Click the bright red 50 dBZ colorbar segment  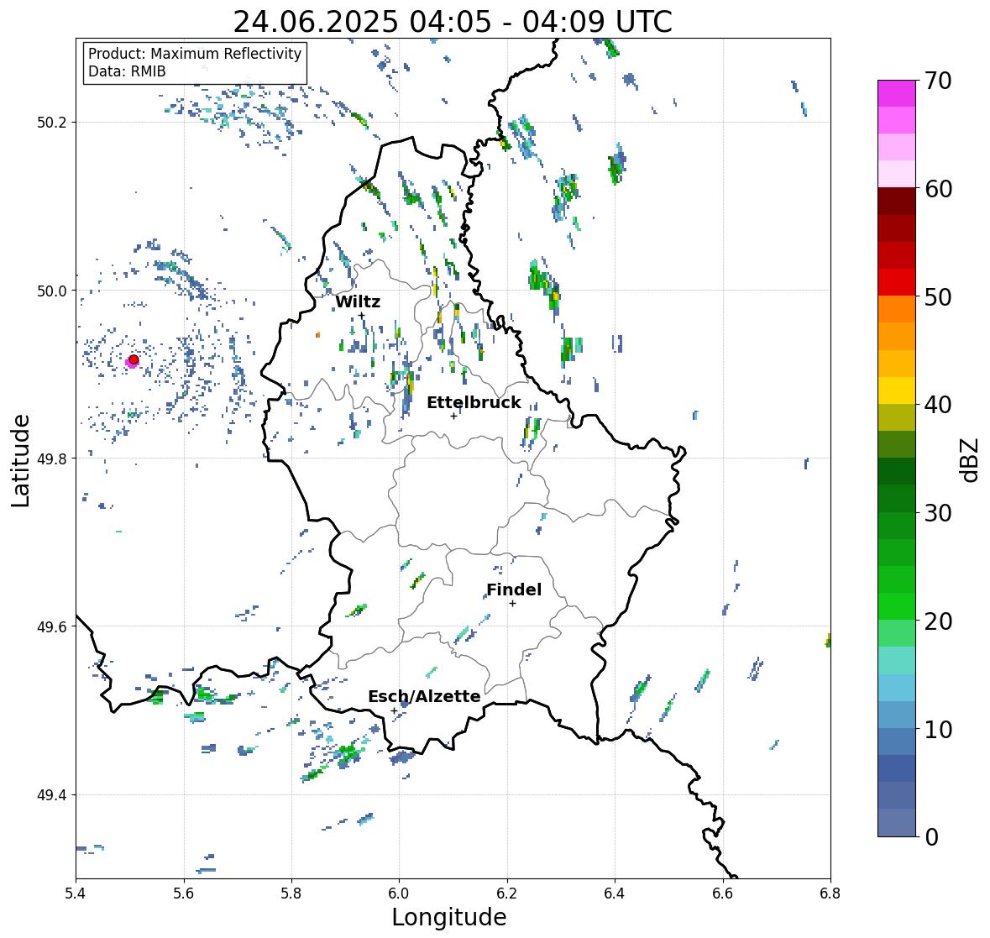click(897, 282)
